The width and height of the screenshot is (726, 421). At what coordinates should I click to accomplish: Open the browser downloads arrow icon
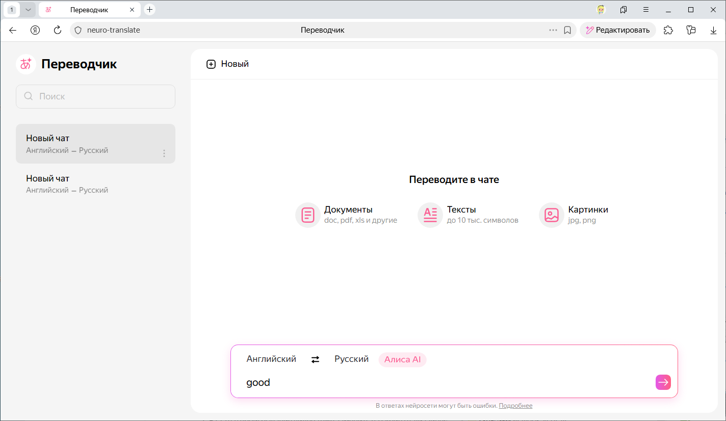[713, 30]
